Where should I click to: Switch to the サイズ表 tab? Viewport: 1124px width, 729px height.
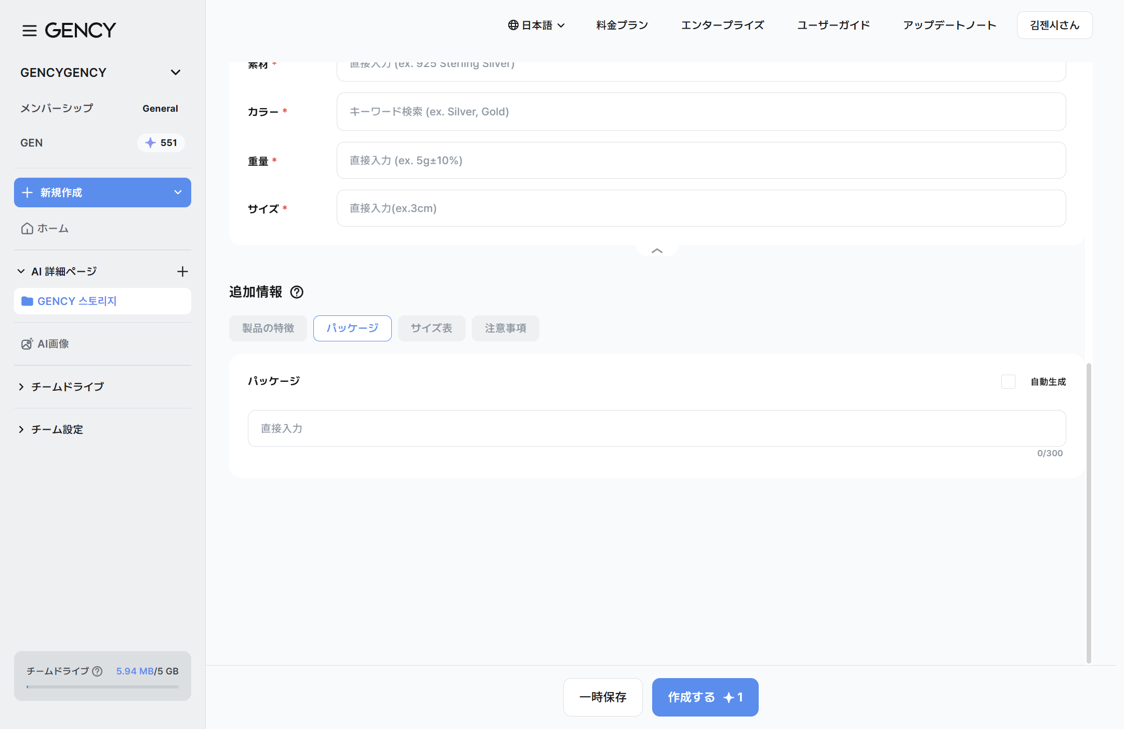click(x=431, y=328)
